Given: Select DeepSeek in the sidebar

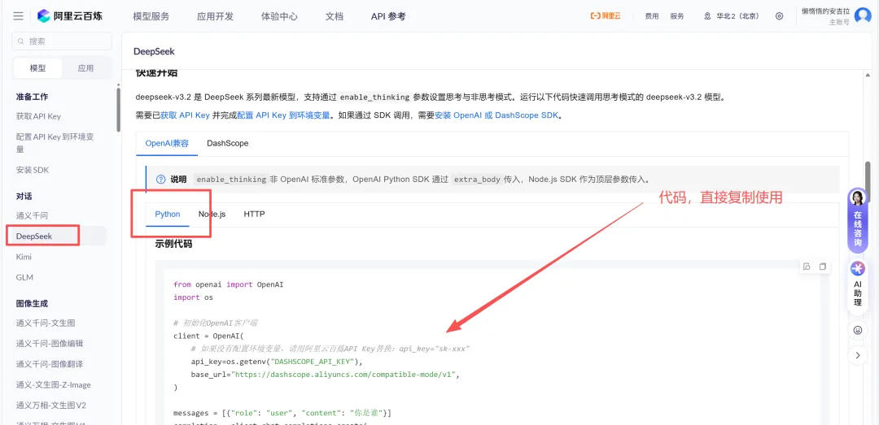Looking at the screenshot, I should pos(34,236).
